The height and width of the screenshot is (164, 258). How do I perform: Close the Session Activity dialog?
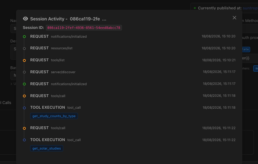tap(234, 18)
